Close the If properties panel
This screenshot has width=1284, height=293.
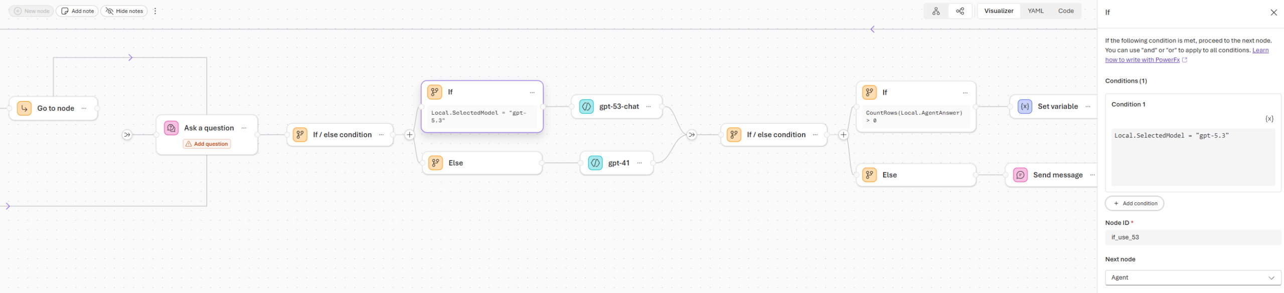click(x=1273, y=13)
